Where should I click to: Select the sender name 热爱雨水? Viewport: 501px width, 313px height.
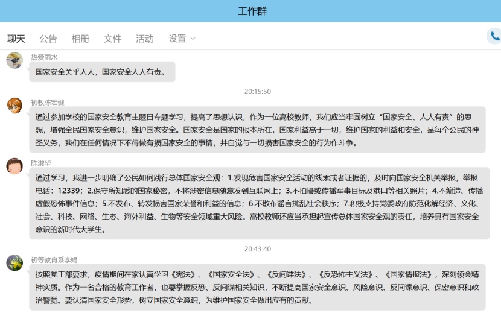tap(44, 57)
